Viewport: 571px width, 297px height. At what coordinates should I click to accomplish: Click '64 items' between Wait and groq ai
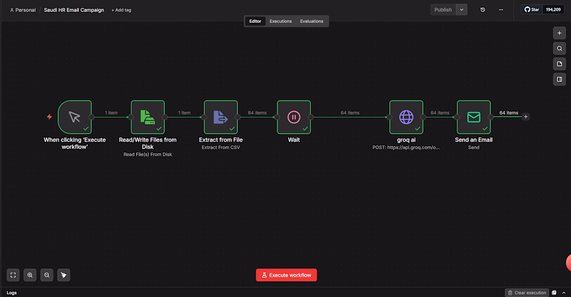(x=350, y=112)
